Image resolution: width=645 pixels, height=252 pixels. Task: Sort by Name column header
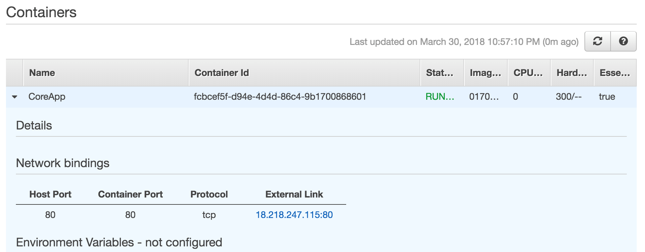[42, 73]
